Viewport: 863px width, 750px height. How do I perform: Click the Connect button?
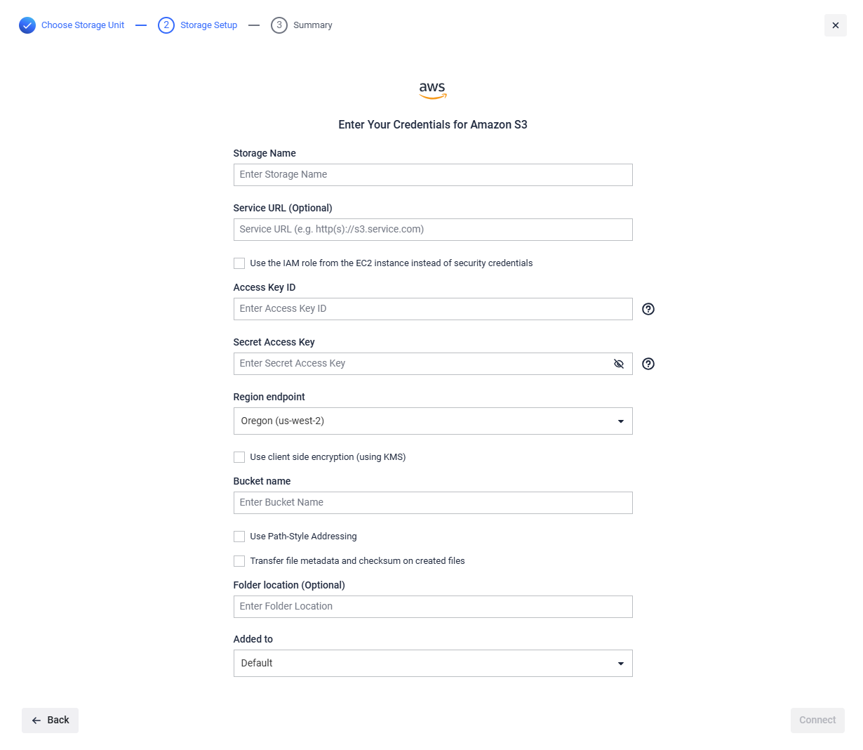pyautogui.click(x=817, y=721)
